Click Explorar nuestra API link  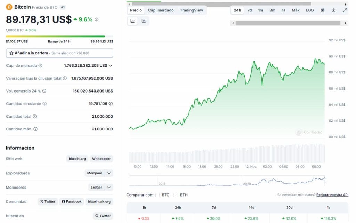(332, 195)
